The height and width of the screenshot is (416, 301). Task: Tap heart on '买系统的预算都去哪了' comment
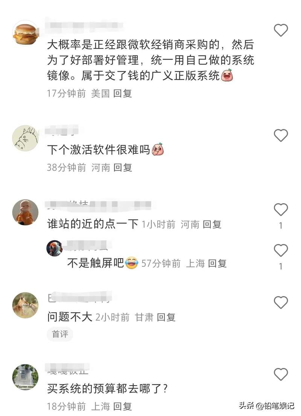pos(281,374)
